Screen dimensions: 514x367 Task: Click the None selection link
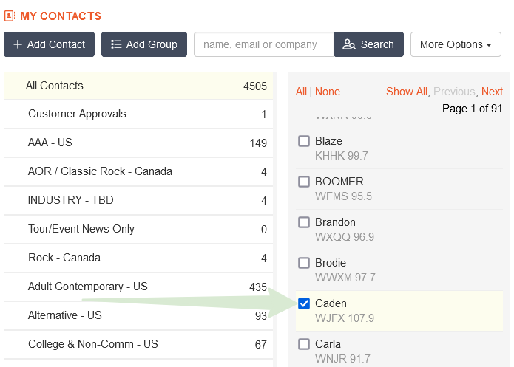click(x=328, y=92)
